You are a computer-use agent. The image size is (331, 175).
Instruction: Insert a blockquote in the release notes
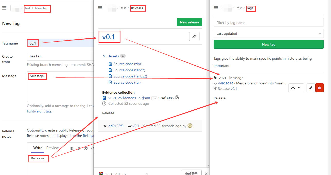(86, 148)
